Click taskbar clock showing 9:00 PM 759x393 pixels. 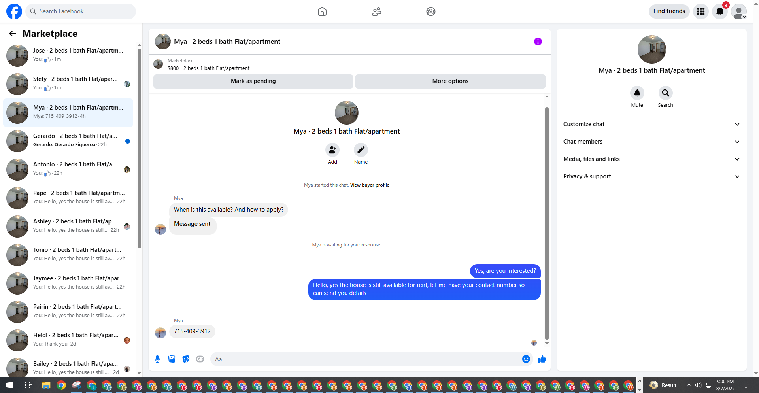[x=725, y=385]
